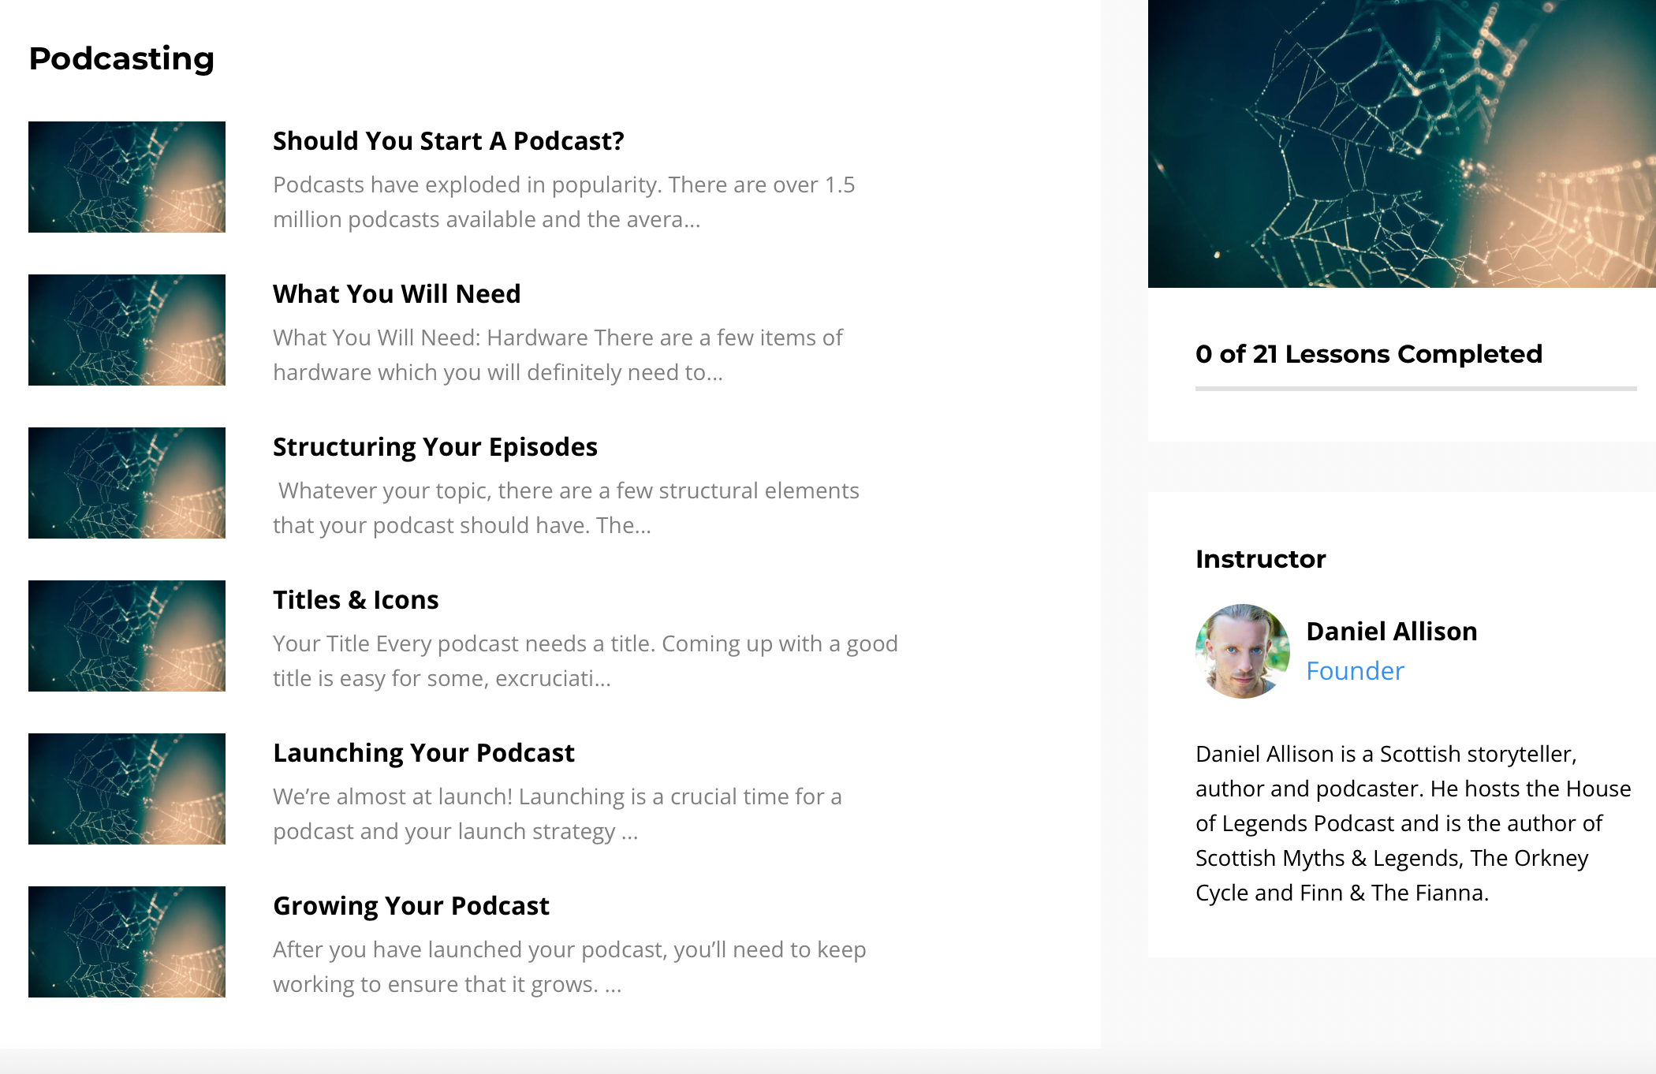Screen dimensions: 1656x1074
Task: Open the What You Will Need lesson
Action: (397, 294)
